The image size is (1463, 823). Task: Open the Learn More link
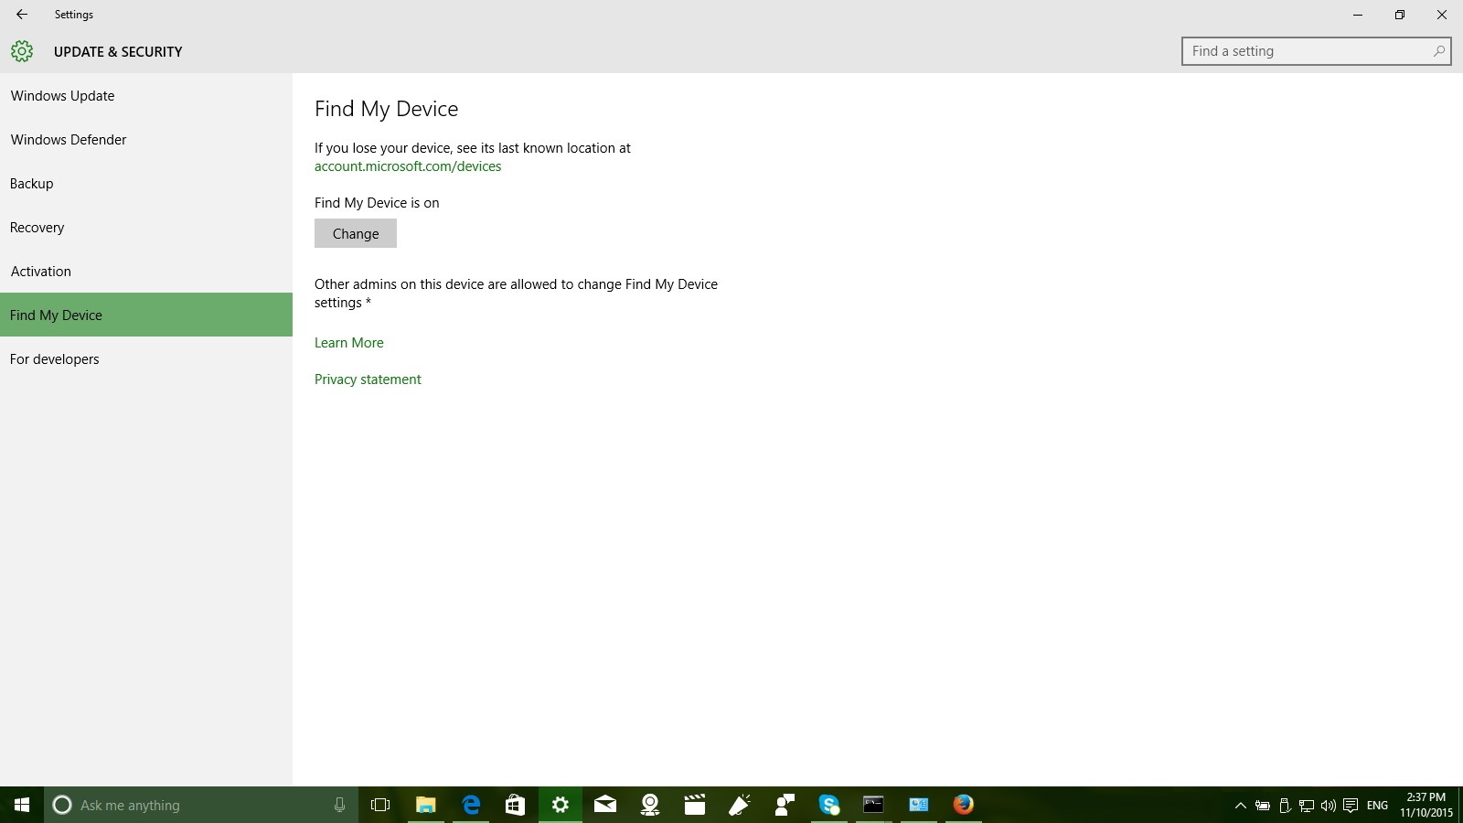[349, 343]
